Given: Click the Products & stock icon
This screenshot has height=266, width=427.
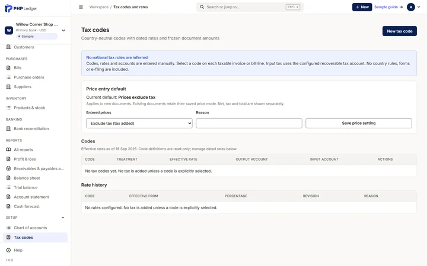Looking at the screenshot, I should click(8, 108).
